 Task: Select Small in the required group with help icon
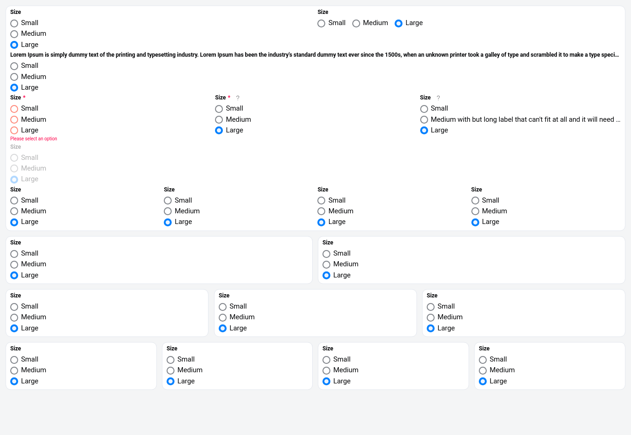tap(219, 109)
